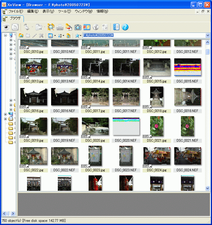Click the Print icon in toolbar
Image resolution: width=212 pixels, height=225 pixels.
(x=60, y=27)
